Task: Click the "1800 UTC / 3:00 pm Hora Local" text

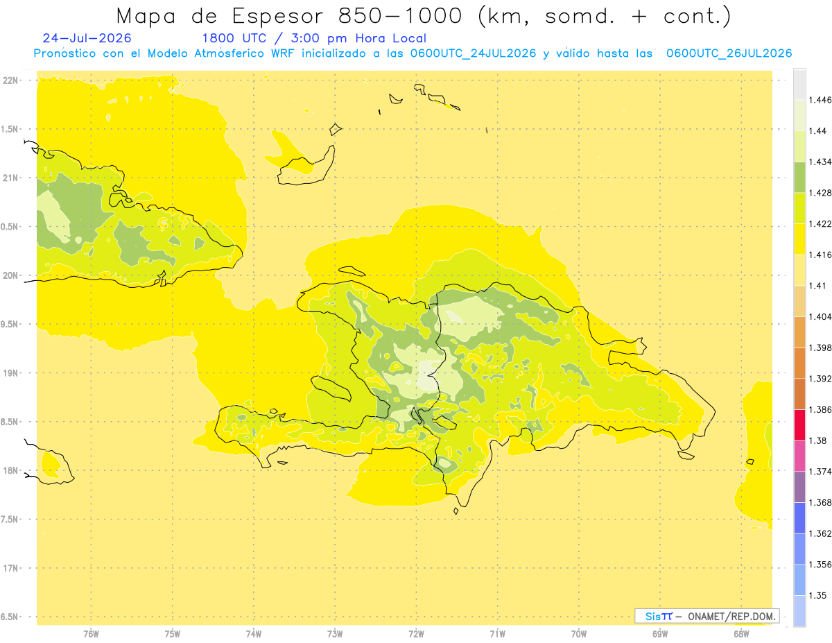Action: [314, 38]
